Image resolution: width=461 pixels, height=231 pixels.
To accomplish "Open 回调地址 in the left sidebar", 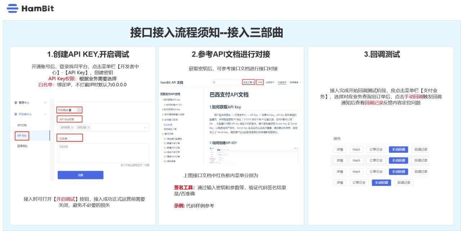I will coord(22,146).
